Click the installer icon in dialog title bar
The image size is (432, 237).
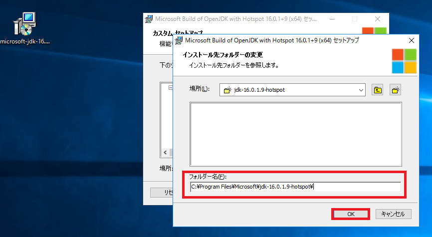click(179, 40)
